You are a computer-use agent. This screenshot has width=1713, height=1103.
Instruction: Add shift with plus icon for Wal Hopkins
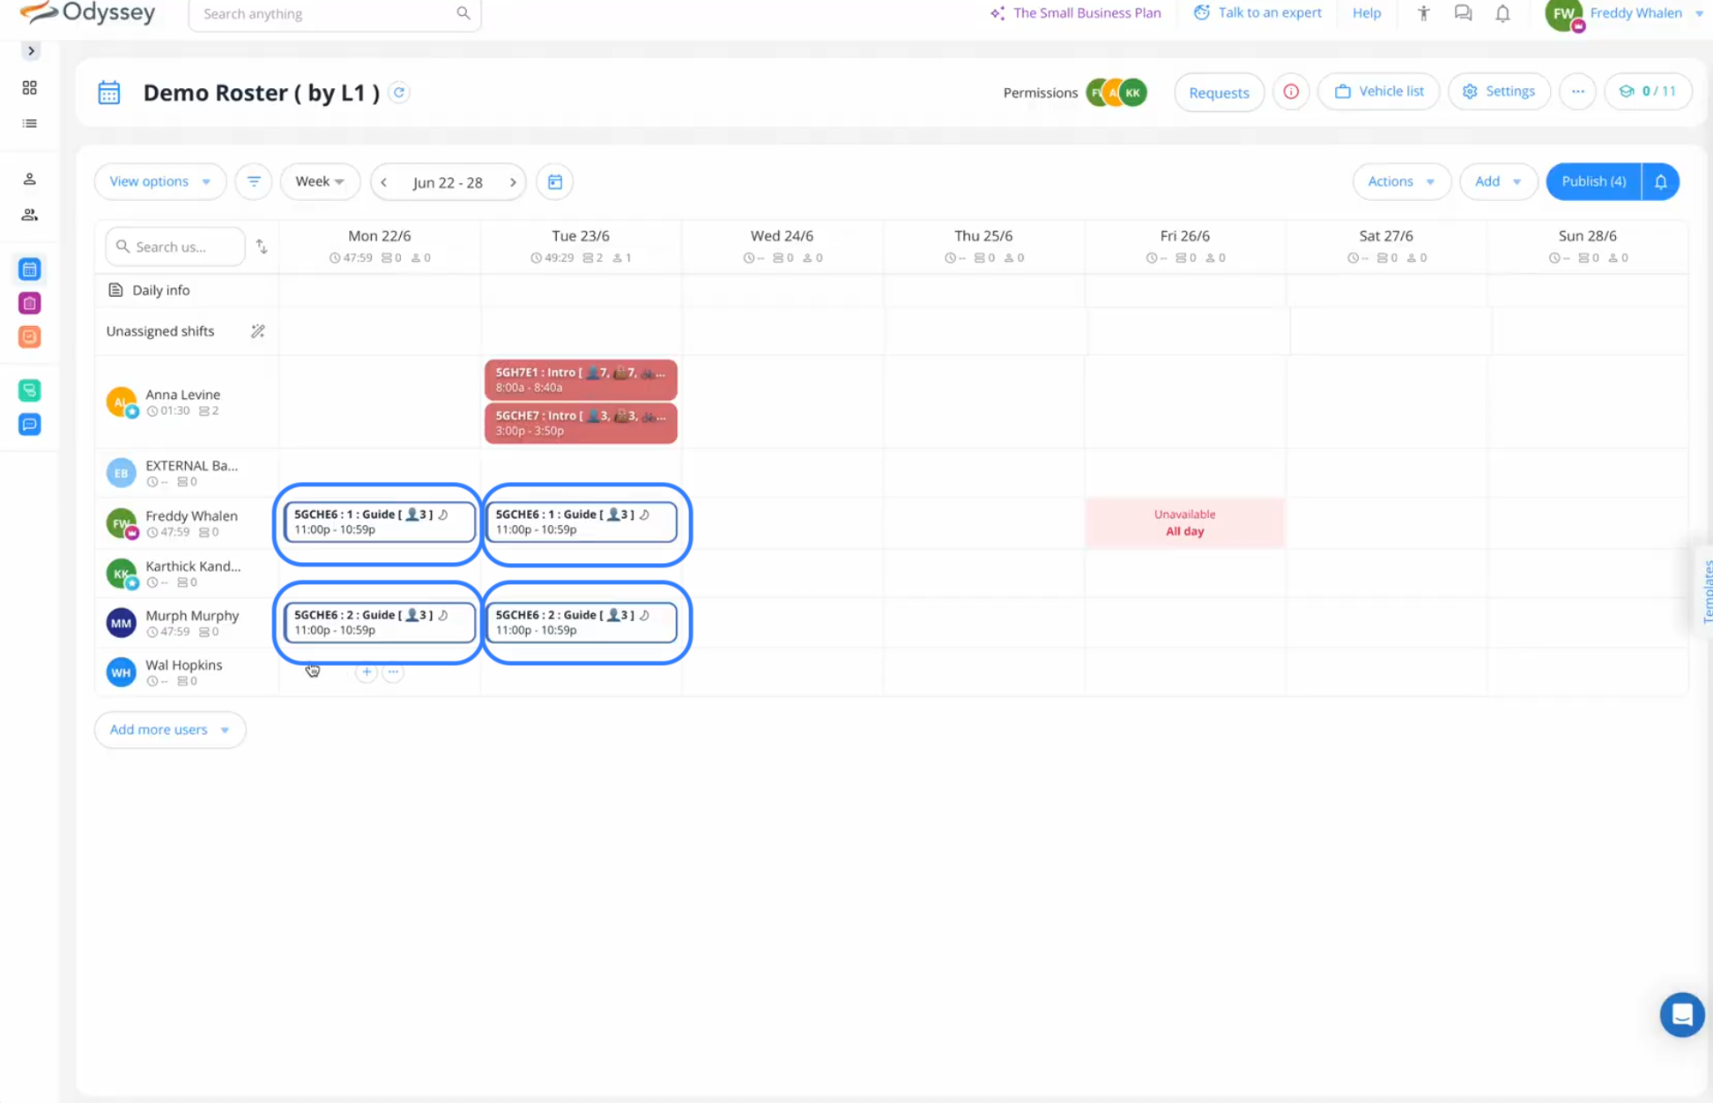(x=367, y=672)
